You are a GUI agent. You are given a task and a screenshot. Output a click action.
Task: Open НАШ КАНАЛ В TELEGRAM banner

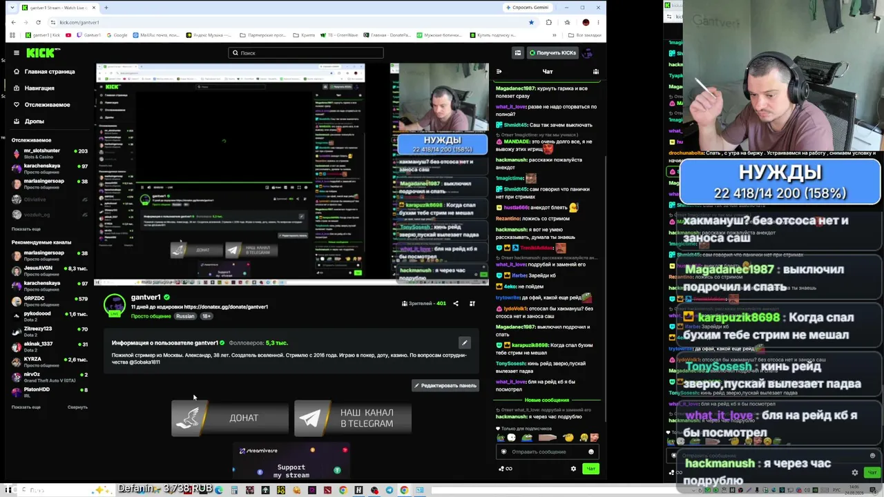(x=353, y=418)
